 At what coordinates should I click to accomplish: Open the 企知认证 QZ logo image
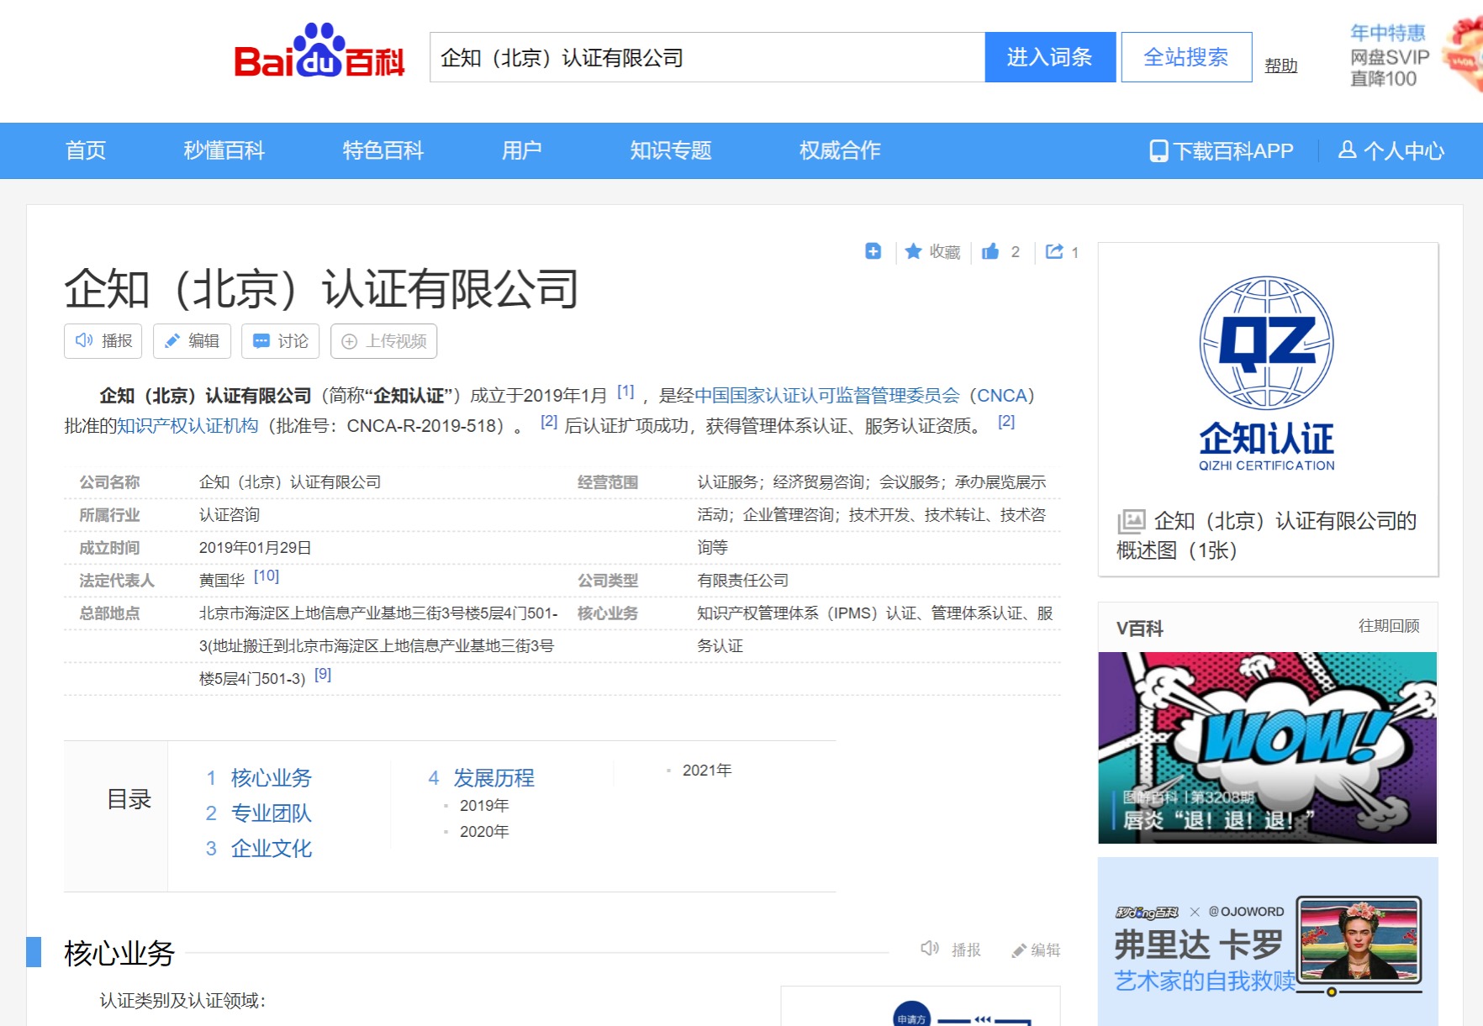(x=1267, y=373)
